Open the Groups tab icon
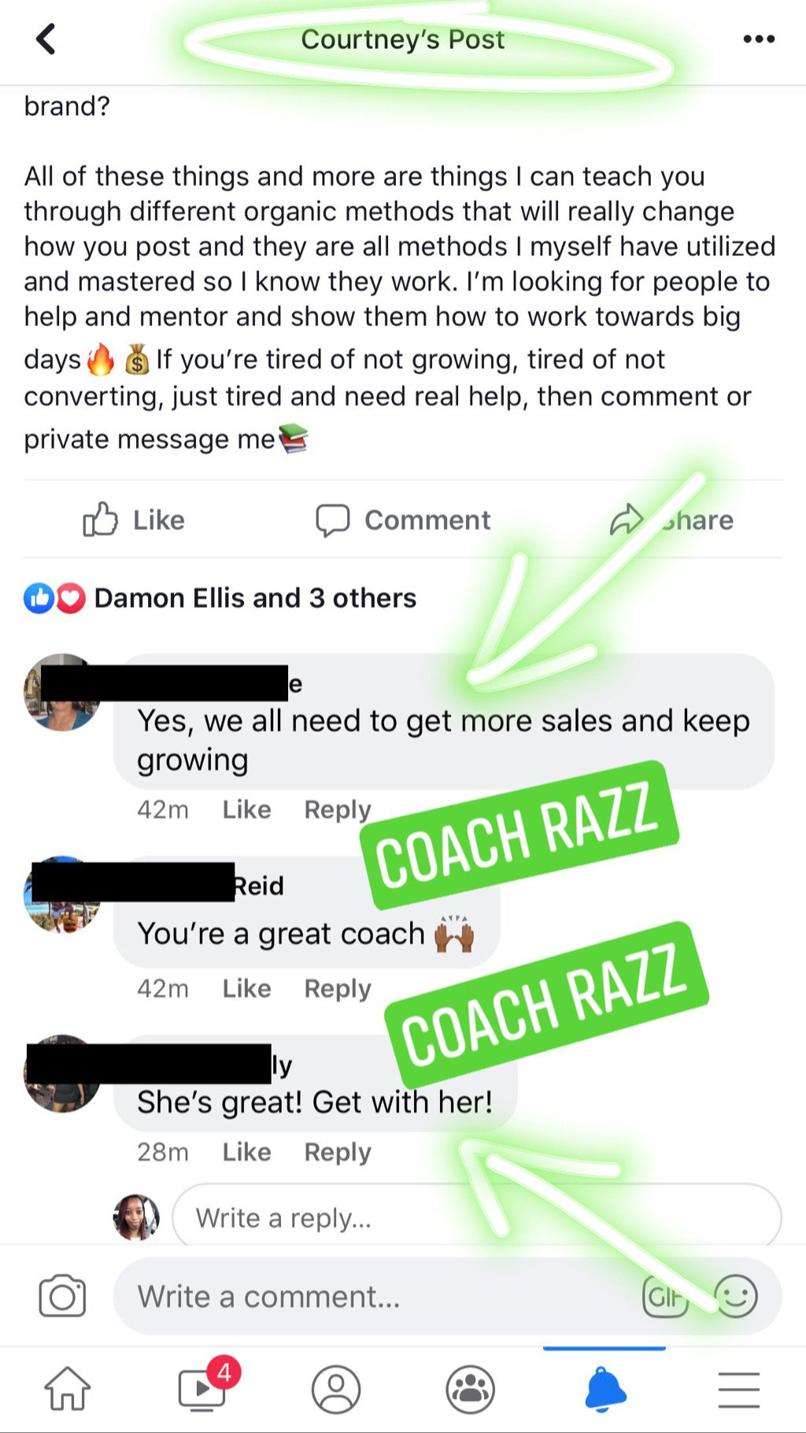 click(x=471, y=1389)
